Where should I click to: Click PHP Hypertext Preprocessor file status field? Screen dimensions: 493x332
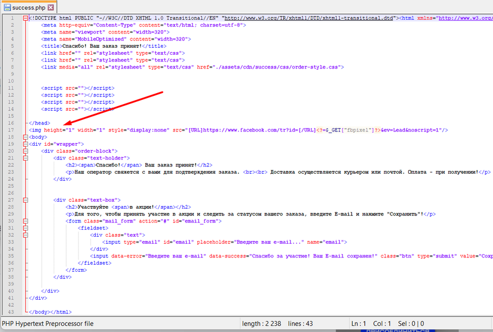tap(48, 324)
